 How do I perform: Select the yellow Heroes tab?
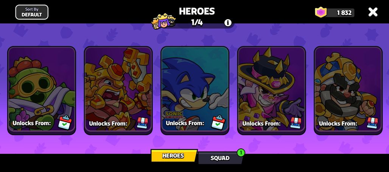tap(173, 156)
